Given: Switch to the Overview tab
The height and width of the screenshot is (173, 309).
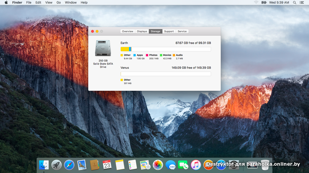Looking at the screenshot, I should 127,32.
